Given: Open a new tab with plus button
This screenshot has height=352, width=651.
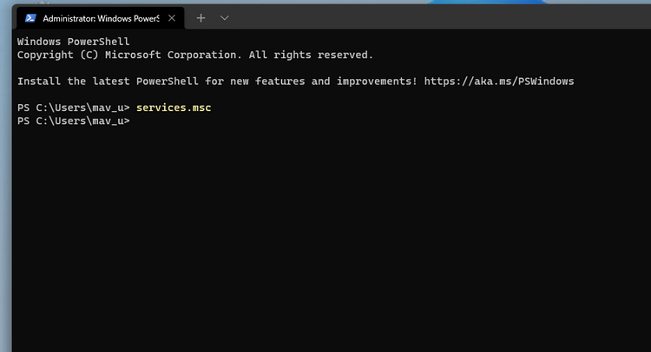Looking at the screenshot, I should 201,17.
